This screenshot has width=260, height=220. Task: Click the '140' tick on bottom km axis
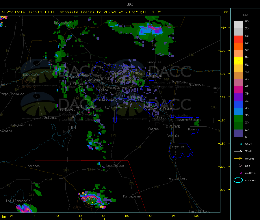click(x=196, y=216)
